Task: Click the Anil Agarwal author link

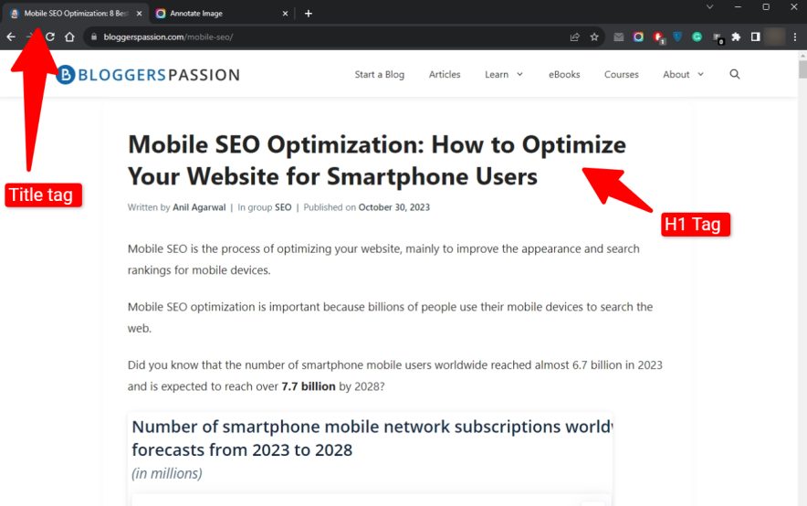Action: pos(199,207)
